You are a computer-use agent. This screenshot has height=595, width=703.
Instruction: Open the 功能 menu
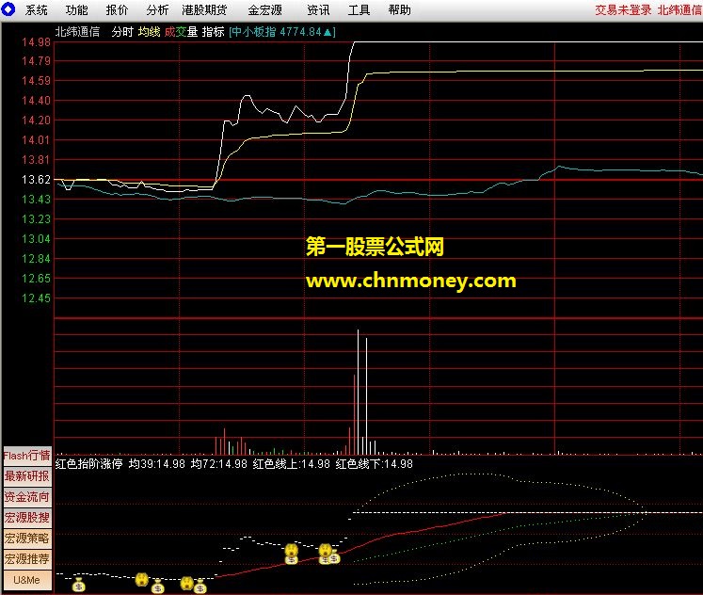pos(76,9)
